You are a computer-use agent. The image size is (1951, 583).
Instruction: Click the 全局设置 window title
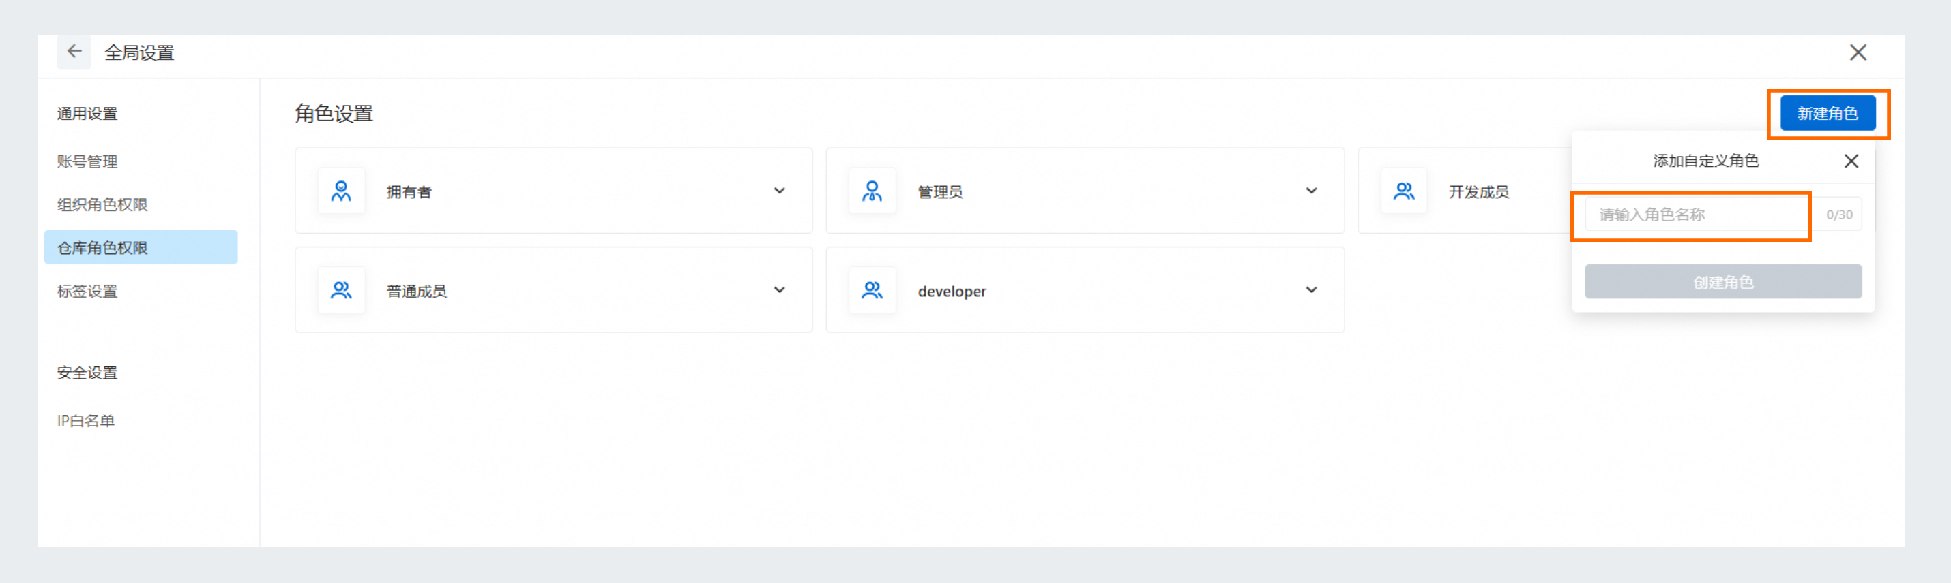[139, 53]
